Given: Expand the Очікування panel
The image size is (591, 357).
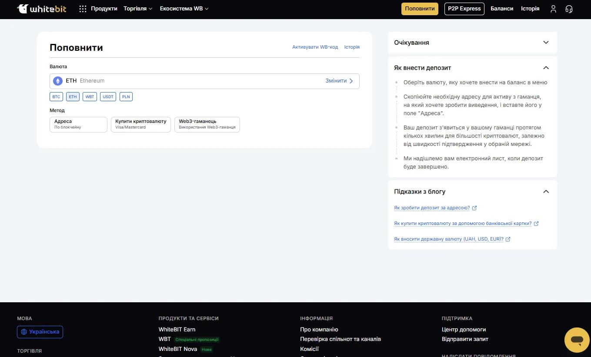Looking at the screenshot, I should 472,43.
